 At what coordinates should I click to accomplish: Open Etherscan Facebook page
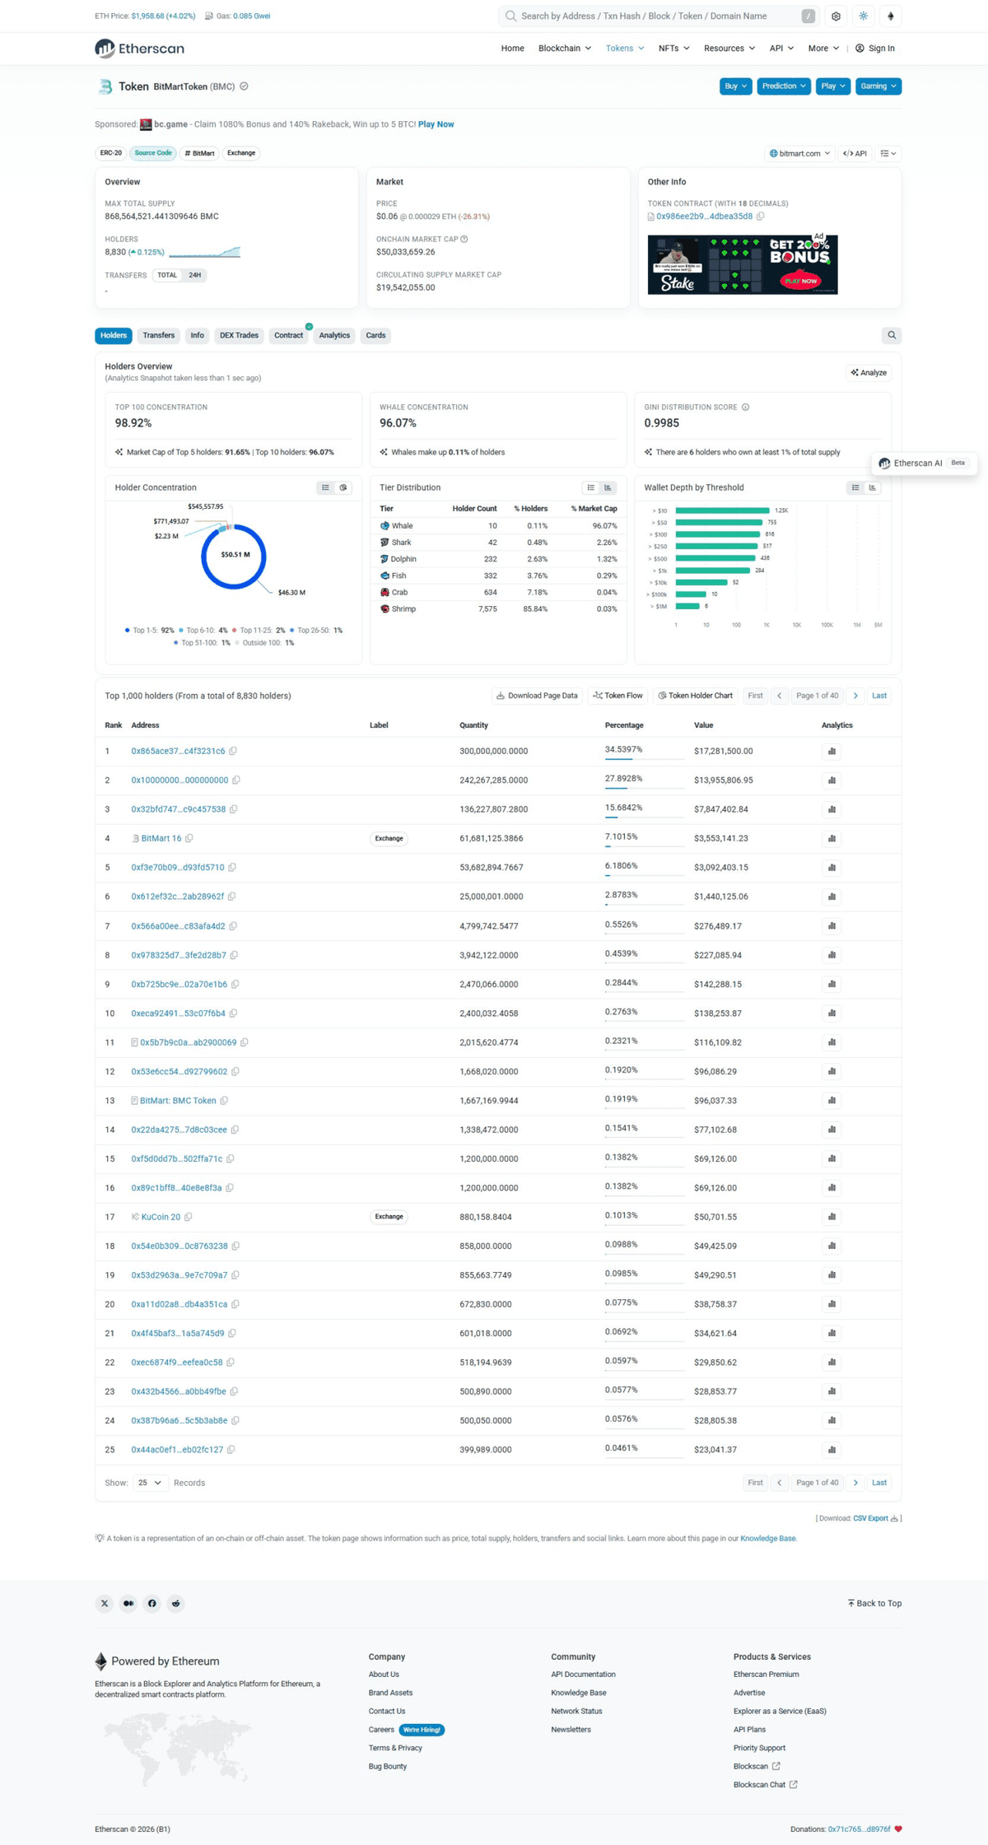click(152, 1603)
